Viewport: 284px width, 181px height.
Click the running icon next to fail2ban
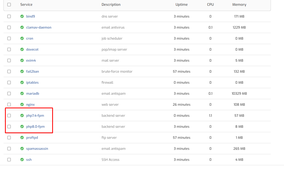click(x=22, y=71)
